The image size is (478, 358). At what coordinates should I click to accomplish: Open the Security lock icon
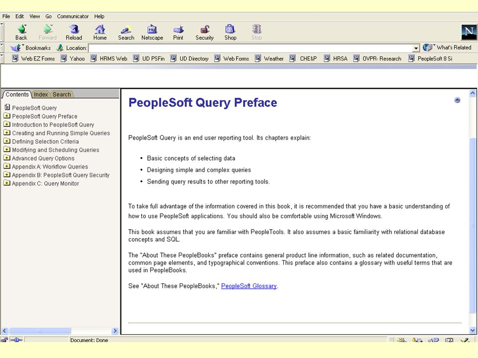205,29
